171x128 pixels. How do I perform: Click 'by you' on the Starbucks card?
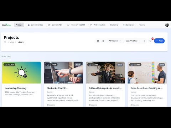(x=50, y=92)
